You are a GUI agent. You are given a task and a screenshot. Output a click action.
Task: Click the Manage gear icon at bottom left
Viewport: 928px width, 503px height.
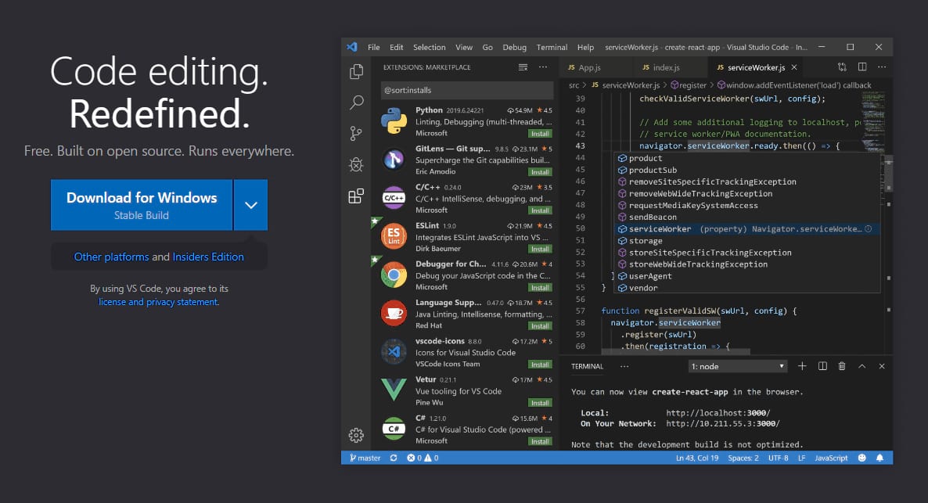point(356,435)
